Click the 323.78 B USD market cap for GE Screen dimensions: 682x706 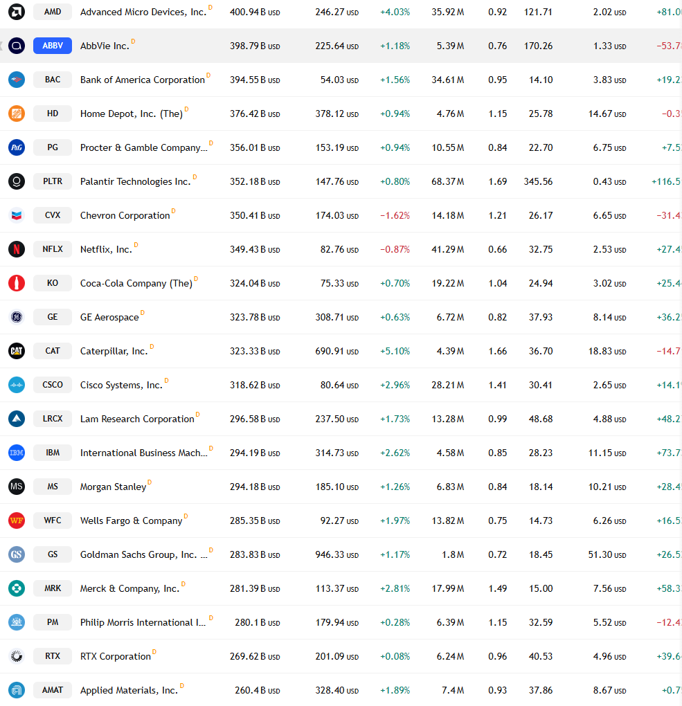pos(255,318)
